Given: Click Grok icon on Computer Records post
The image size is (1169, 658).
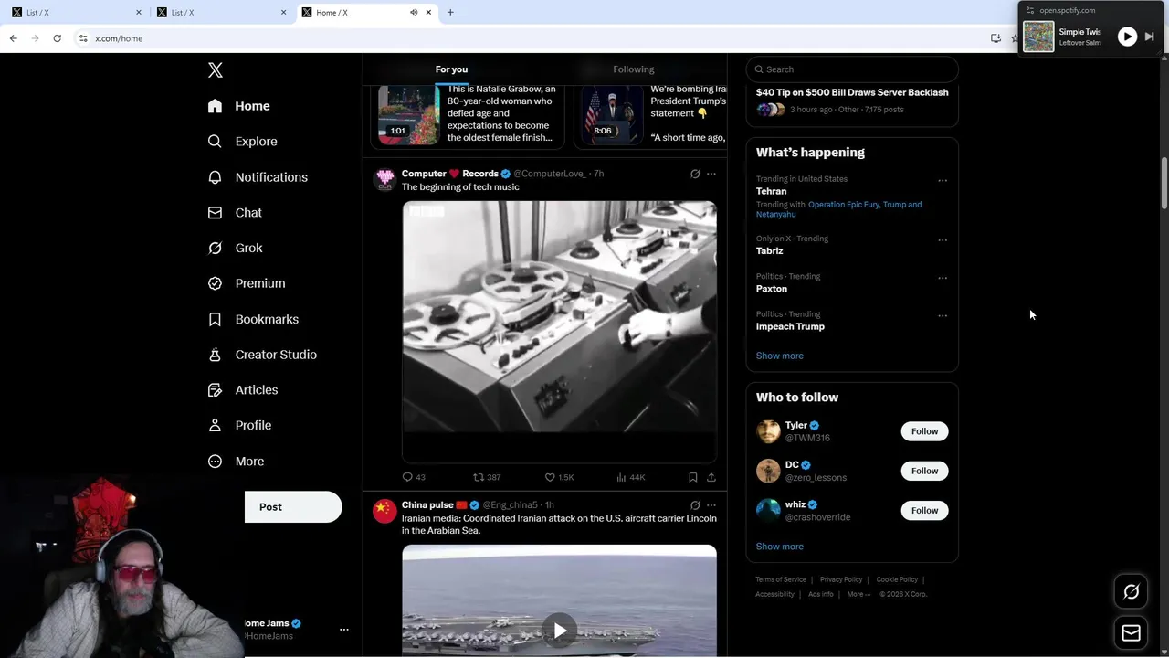Looking at the screenshot, I should (695, 174).
